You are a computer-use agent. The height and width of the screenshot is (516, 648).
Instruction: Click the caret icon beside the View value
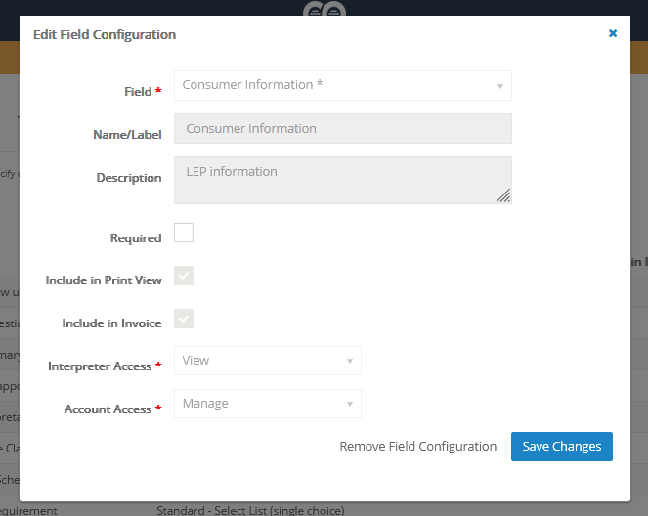click(x=349, y=362)
